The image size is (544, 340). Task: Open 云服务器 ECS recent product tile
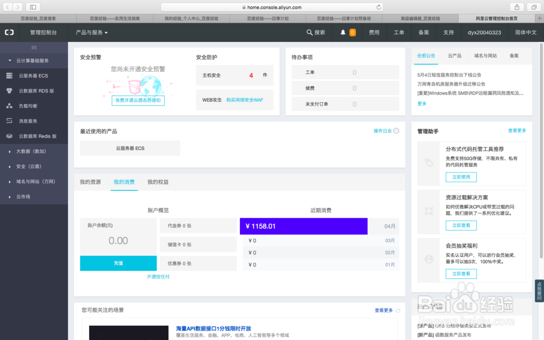(130, 148)
